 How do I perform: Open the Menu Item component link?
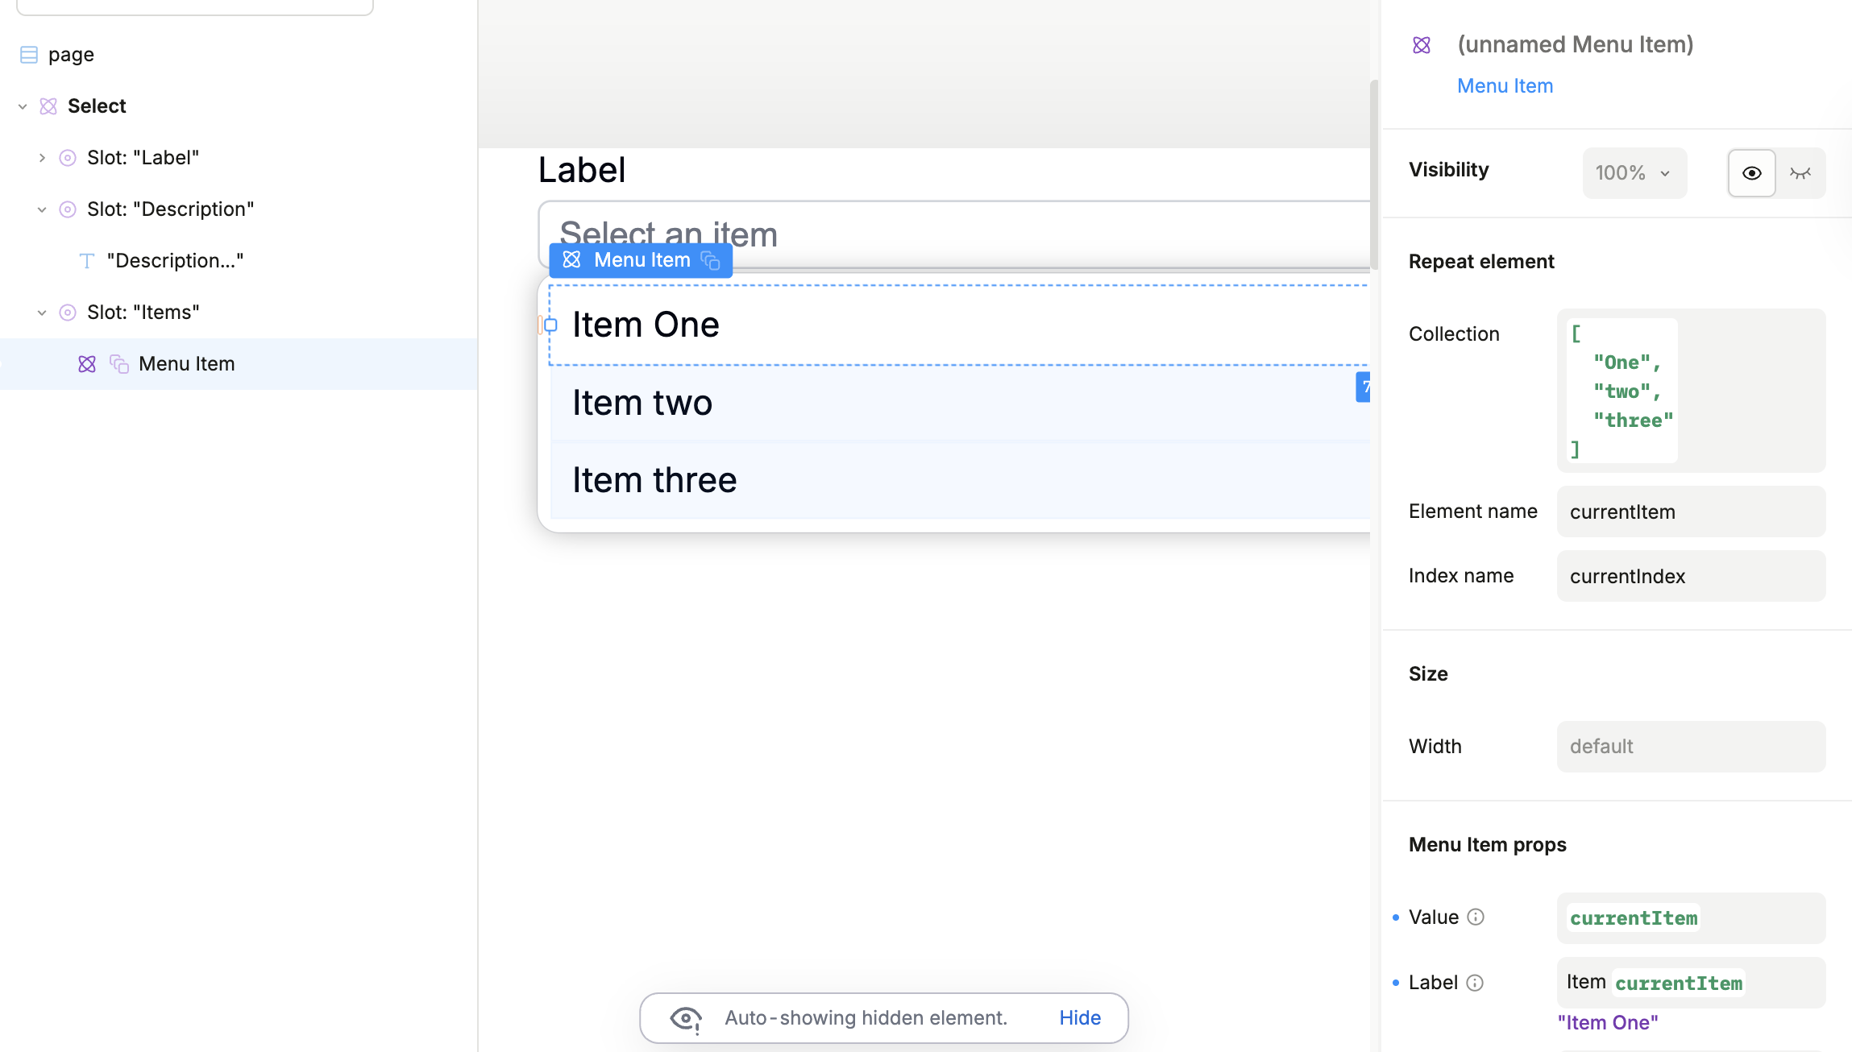(x=1505, y=86)
